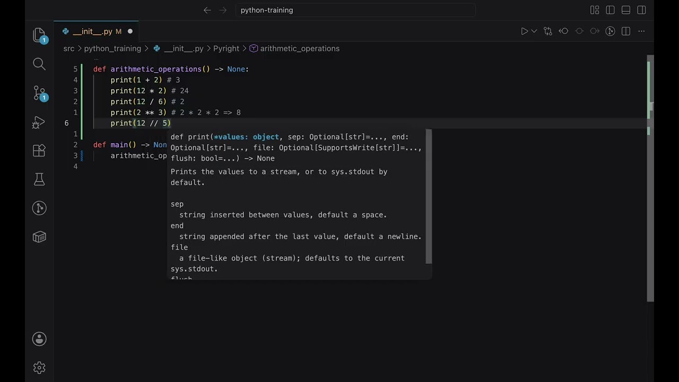Open the package box icon in the activity bar
This screenshot has height=382, width=679.
(39, 237)
